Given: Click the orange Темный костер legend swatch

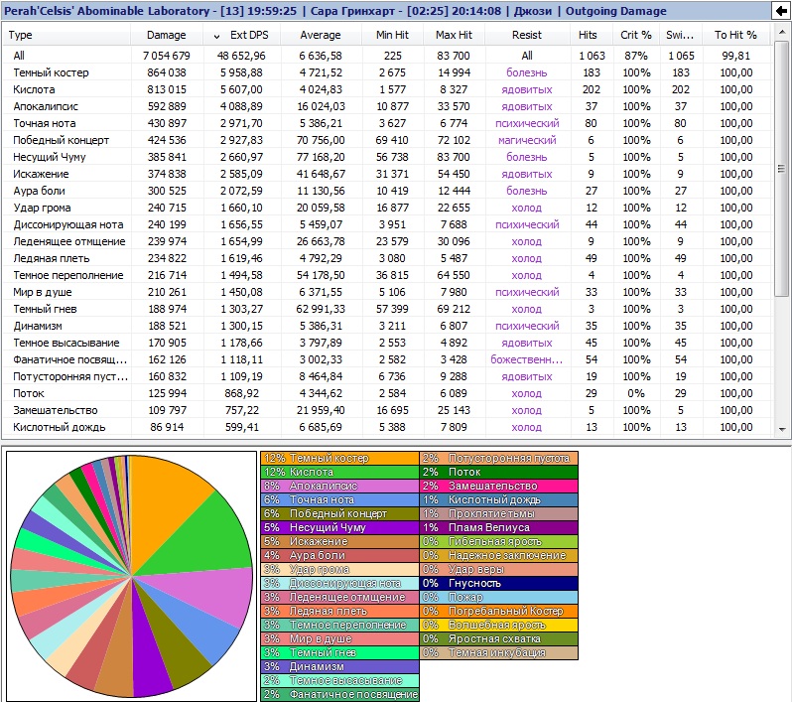Looking at the screenshot, I should (x=340, y=458).
